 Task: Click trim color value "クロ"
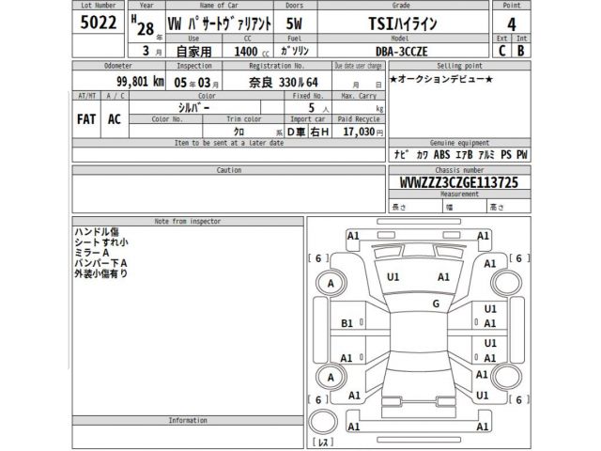click(x=239, y=132)
